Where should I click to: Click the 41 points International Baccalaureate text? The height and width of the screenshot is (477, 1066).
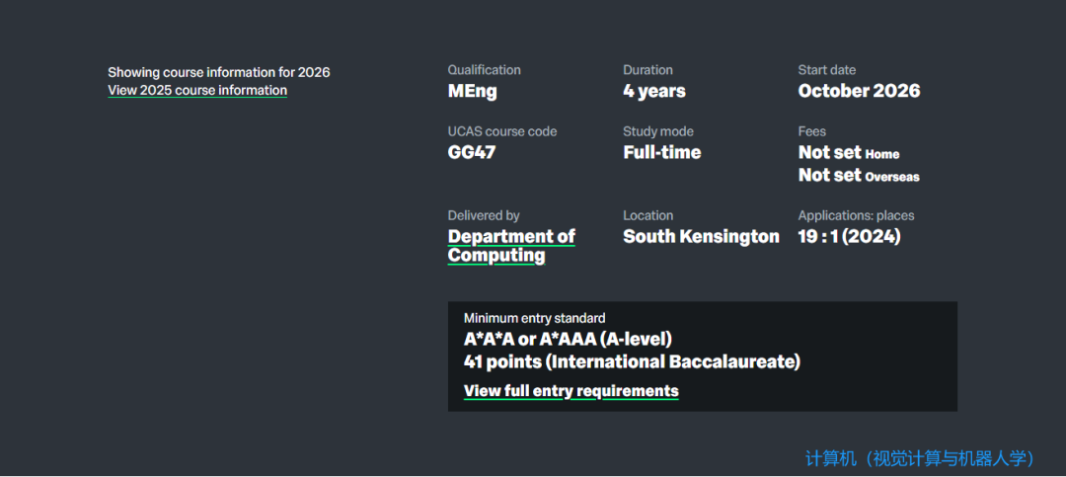[x=632, y=362]
